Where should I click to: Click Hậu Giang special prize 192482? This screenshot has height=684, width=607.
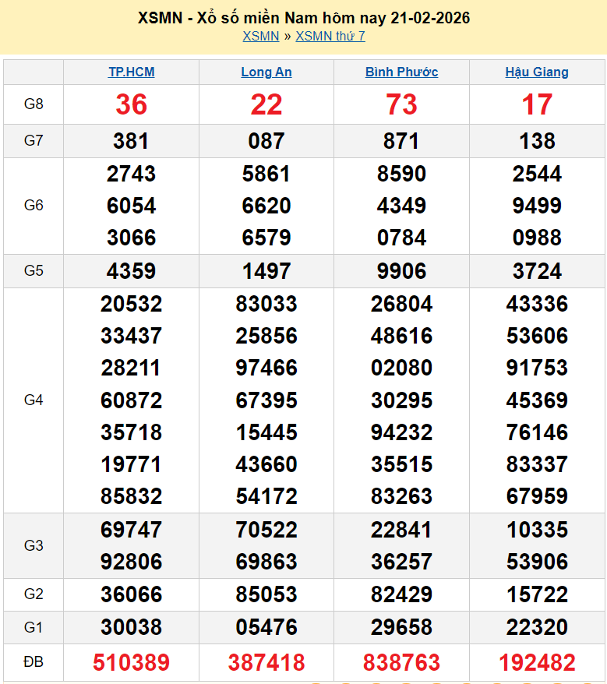[x=537, y=662]
